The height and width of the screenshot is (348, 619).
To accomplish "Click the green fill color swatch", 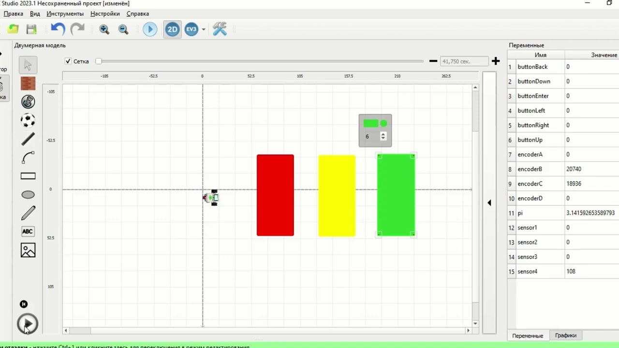I will (x=371, y=123).
